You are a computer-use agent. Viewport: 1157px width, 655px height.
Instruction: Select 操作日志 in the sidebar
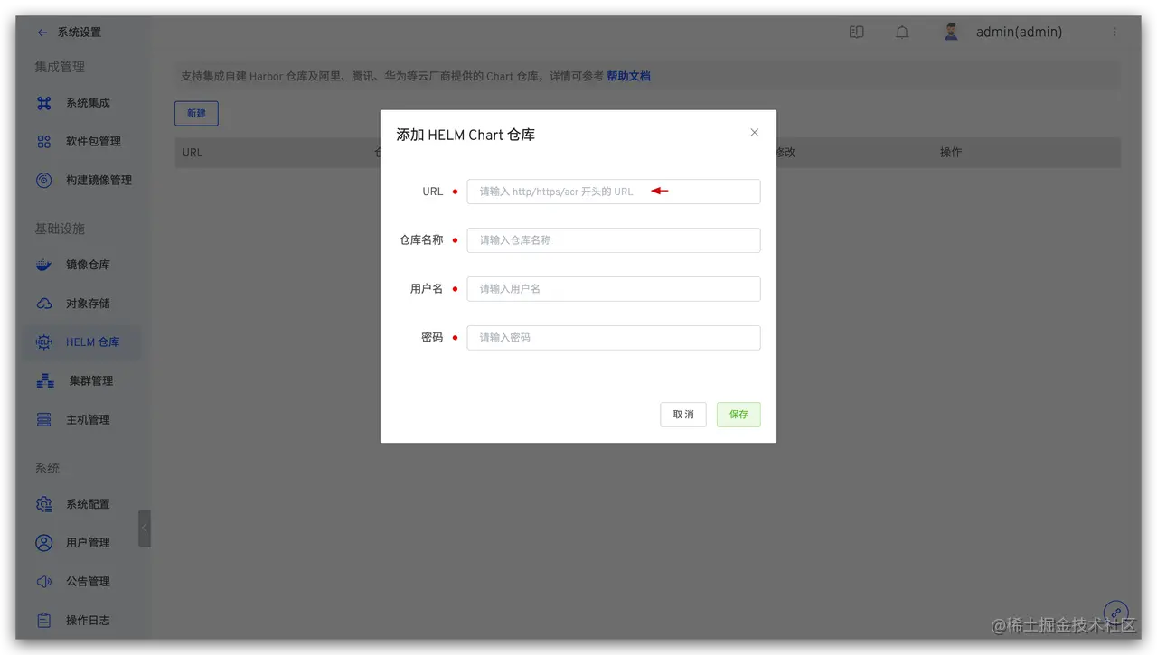(88, 621)
